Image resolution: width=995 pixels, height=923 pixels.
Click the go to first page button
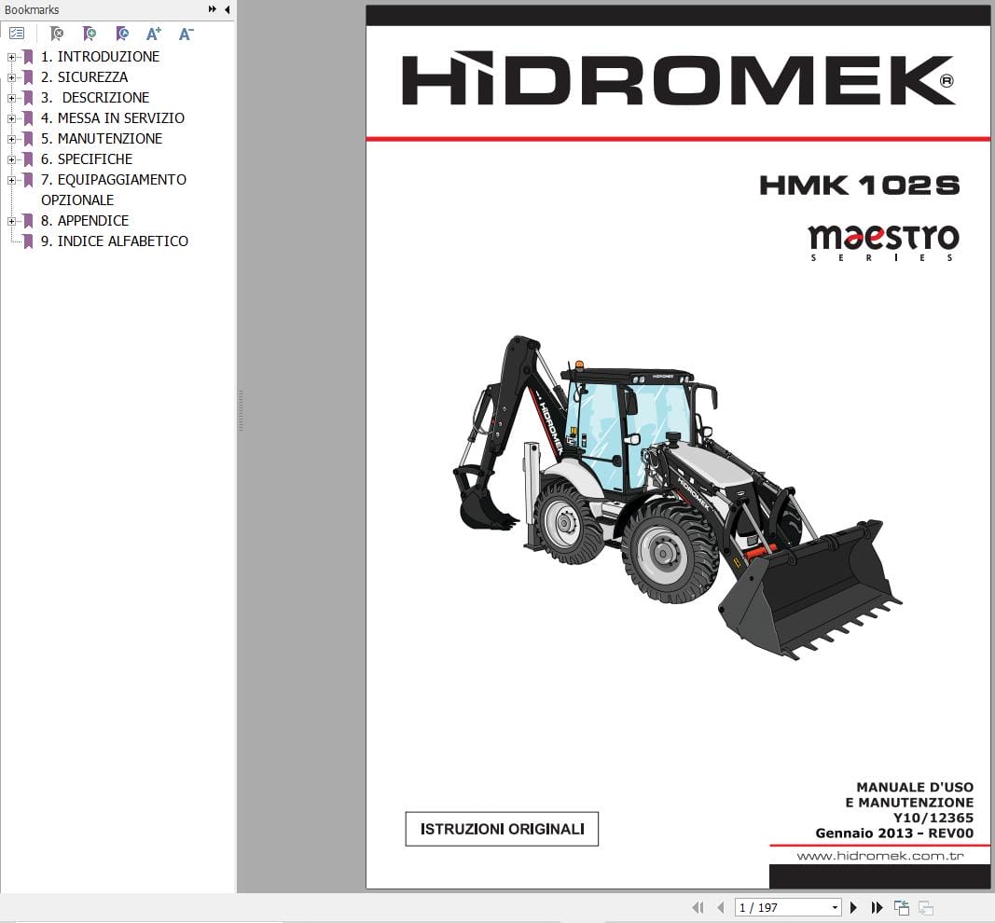pyautogui.click(x=699, y=906)
